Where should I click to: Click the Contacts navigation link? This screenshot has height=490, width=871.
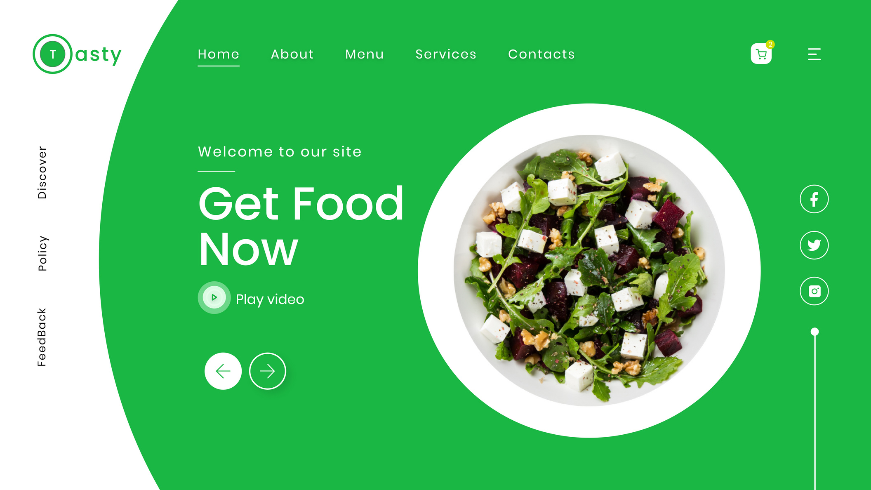[x=541, y=54]
